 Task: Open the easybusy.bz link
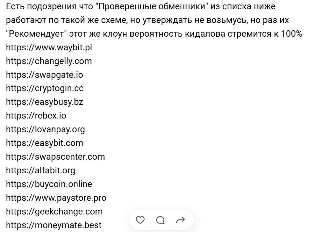(x=45, y=102)
